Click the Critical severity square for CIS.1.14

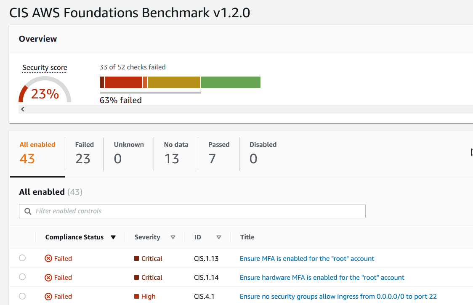pos(136,277)
